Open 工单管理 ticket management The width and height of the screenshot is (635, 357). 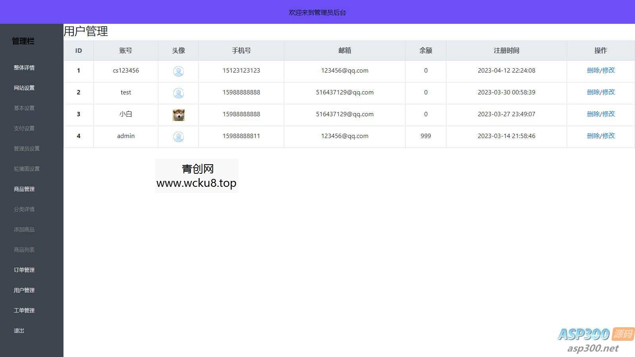[x=24, y=310]
